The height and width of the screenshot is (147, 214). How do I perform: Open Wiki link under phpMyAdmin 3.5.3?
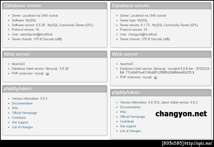click(x=15, y=108)
